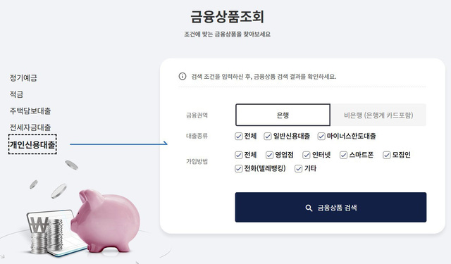Click the info circle icon

(183, 77)
